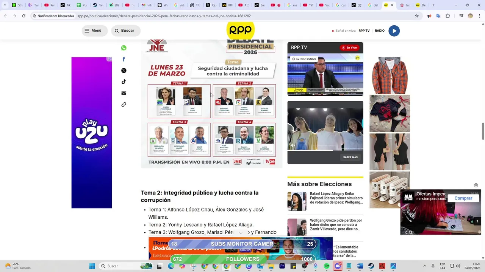Switch to the Twitch tab
This screenshot has width=485, height=272.
(34, 5)
